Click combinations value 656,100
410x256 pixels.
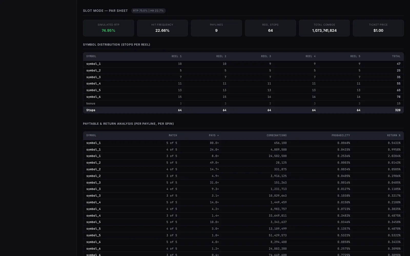click(280, 143)
